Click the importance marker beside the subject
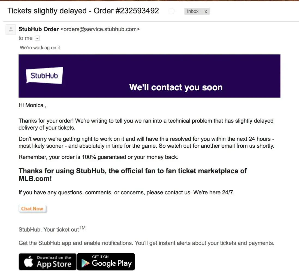This screenshot has height=273, width=299. [171, 11]
